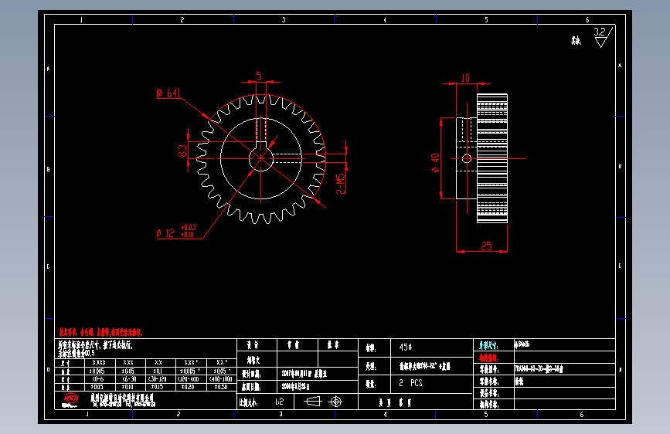
Task: Click the cyan label in the title block
Action: [x=488, y=345]
